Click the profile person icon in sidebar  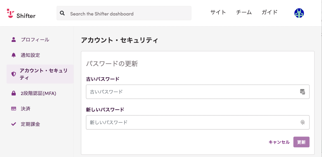click(14, 39)
